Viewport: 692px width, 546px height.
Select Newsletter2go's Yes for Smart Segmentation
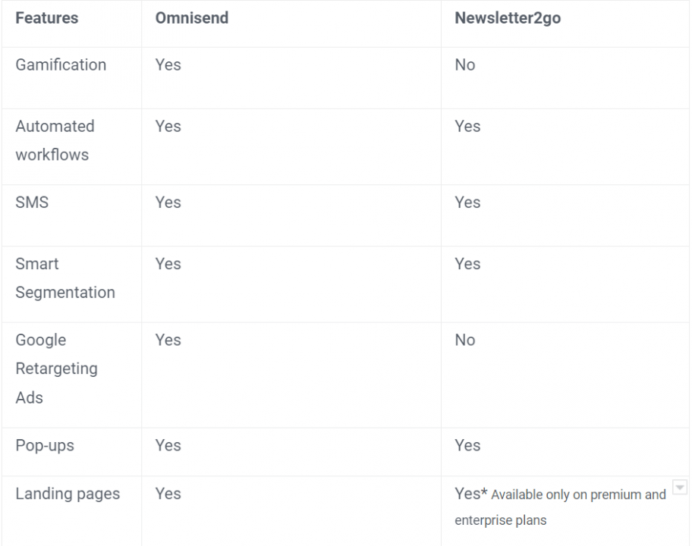pyautogui.click(x=467, y=264)
